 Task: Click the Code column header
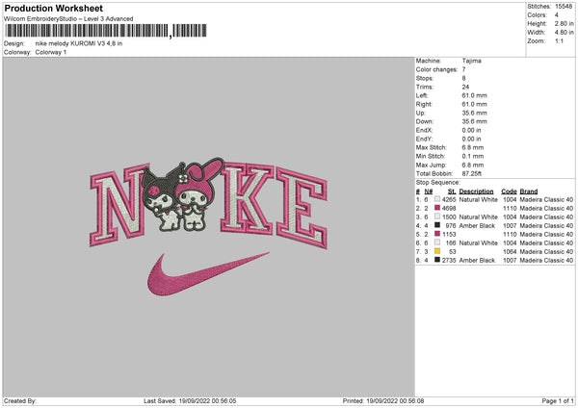tap(509, 191)
